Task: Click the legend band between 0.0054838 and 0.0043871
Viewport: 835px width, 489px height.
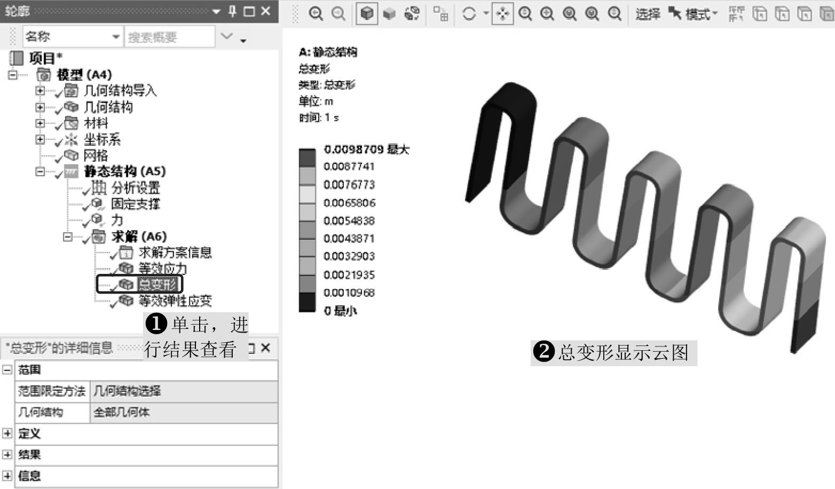Action: 307,230
